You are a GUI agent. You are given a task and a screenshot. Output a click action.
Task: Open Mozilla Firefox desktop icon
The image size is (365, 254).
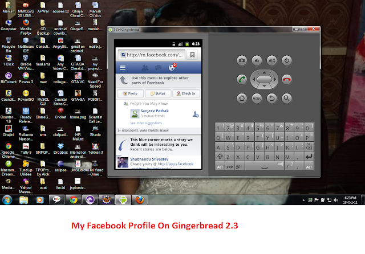[x=26, y=27]
